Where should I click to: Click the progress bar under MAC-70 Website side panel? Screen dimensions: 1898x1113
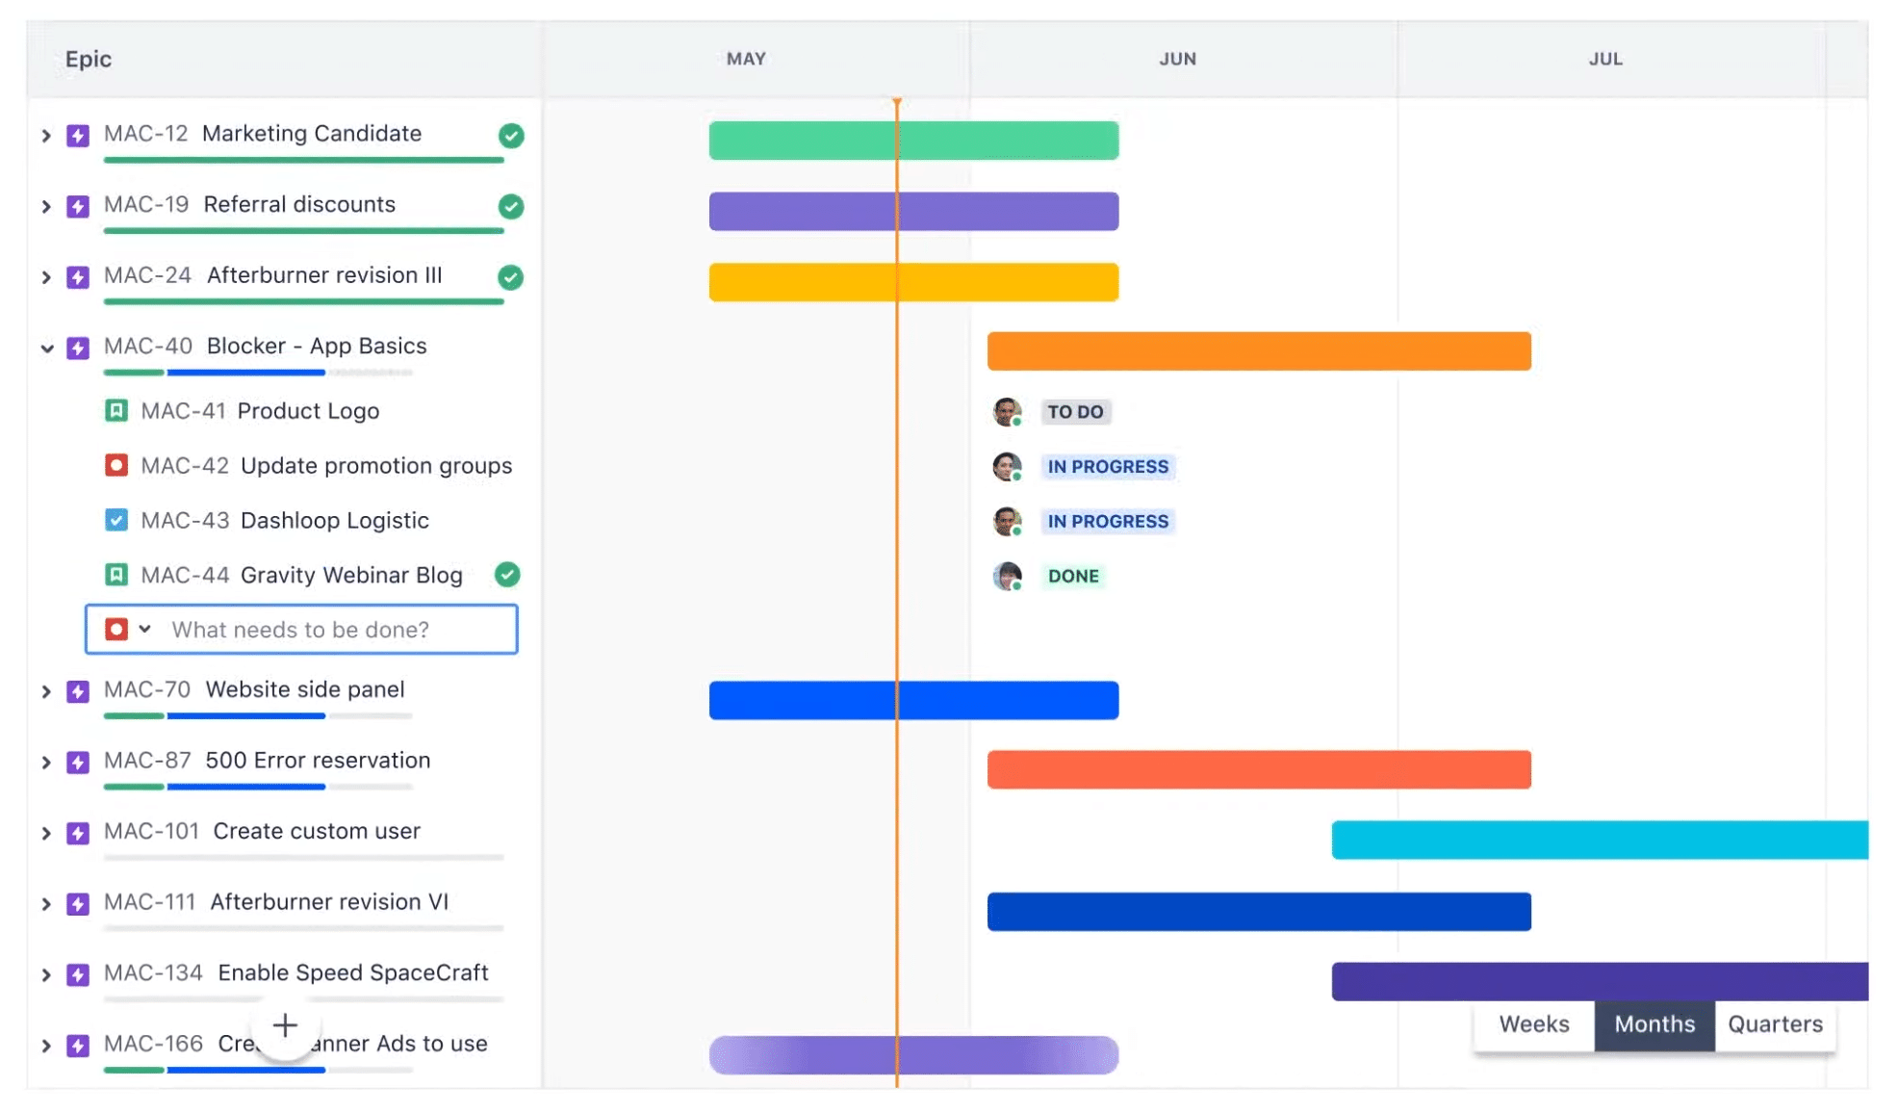tap(258, 716)
